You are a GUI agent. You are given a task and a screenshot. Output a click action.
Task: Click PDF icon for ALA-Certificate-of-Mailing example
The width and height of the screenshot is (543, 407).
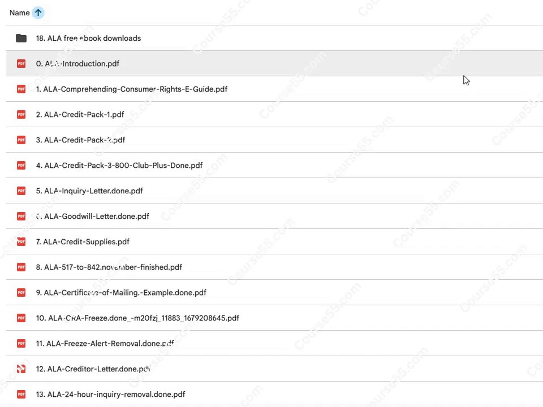(x=21, y=292)
